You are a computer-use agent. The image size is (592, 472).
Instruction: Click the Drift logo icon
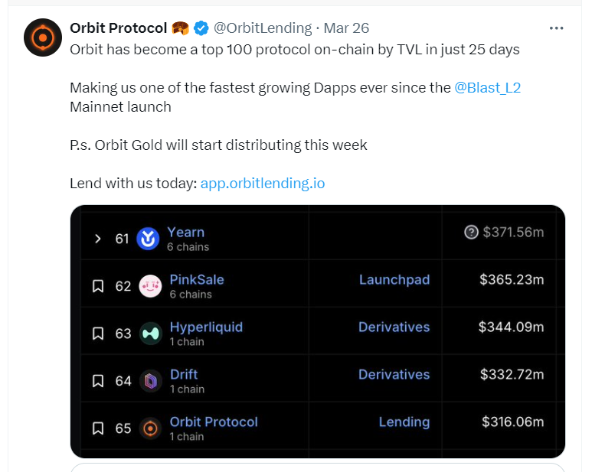[x=151, y=381]
